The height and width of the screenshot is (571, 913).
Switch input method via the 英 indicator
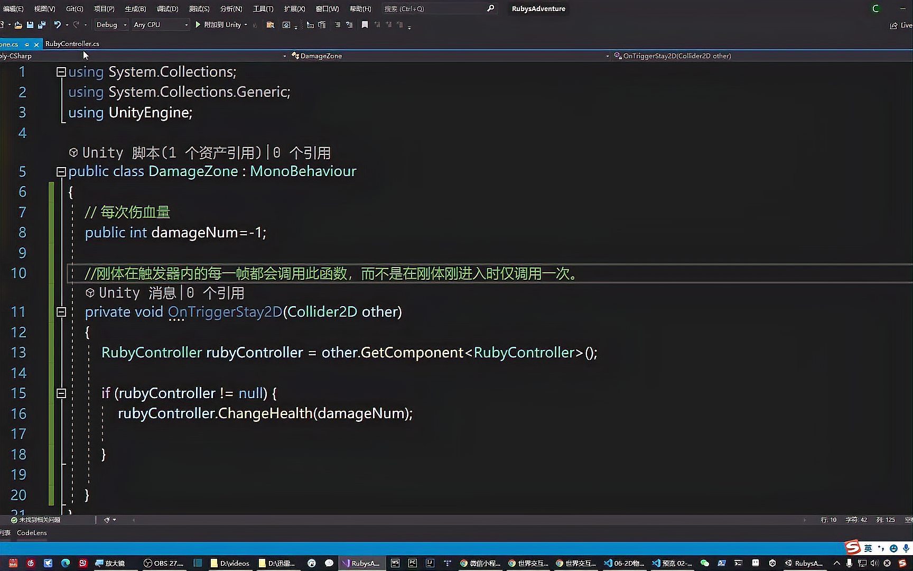(868, 548)
